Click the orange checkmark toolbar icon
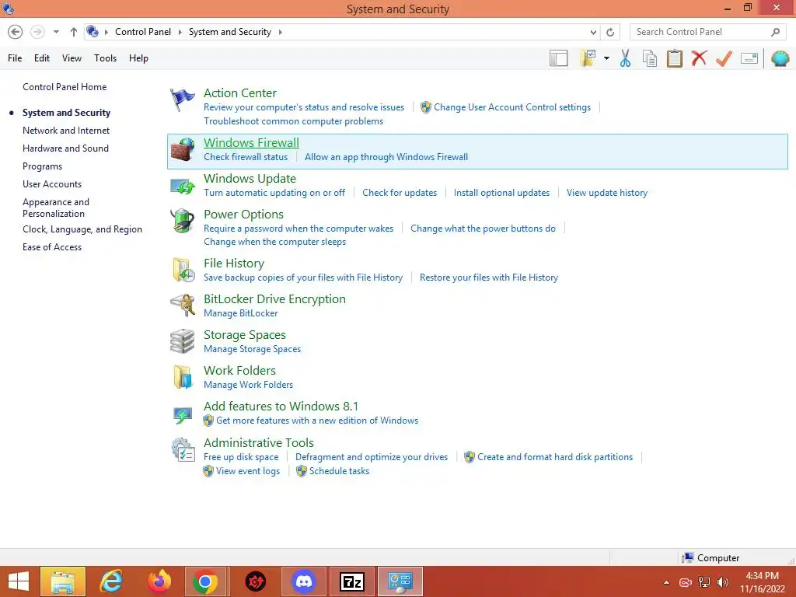Viewport: 796px width, 597px height. tap(724, 58)
